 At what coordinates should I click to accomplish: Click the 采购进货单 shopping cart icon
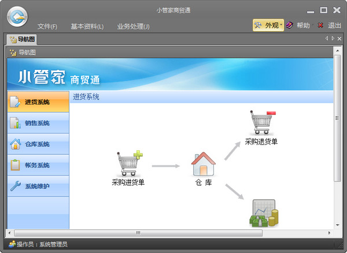click(129, 163)
